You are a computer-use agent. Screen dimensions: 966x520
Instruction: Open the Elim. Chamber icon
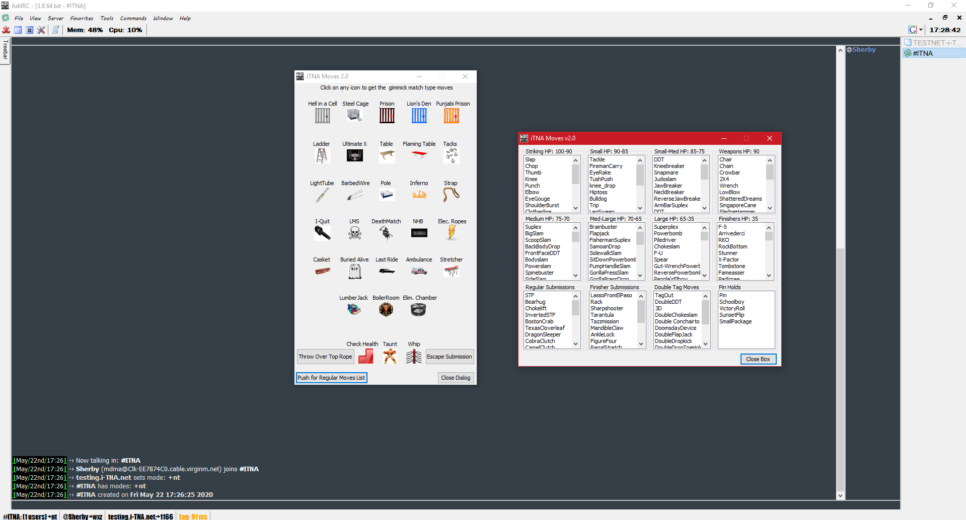(418, 309)
